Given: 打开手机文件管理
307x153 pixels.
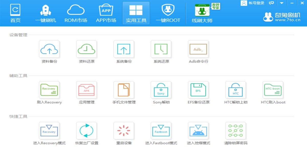Looking at the screenshot, I should [124, 90].
